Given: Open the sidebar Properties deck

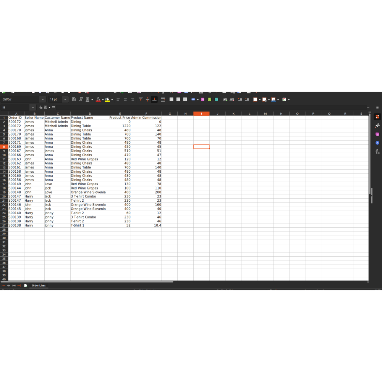Looking at the screenshot, I should point(377,117).
